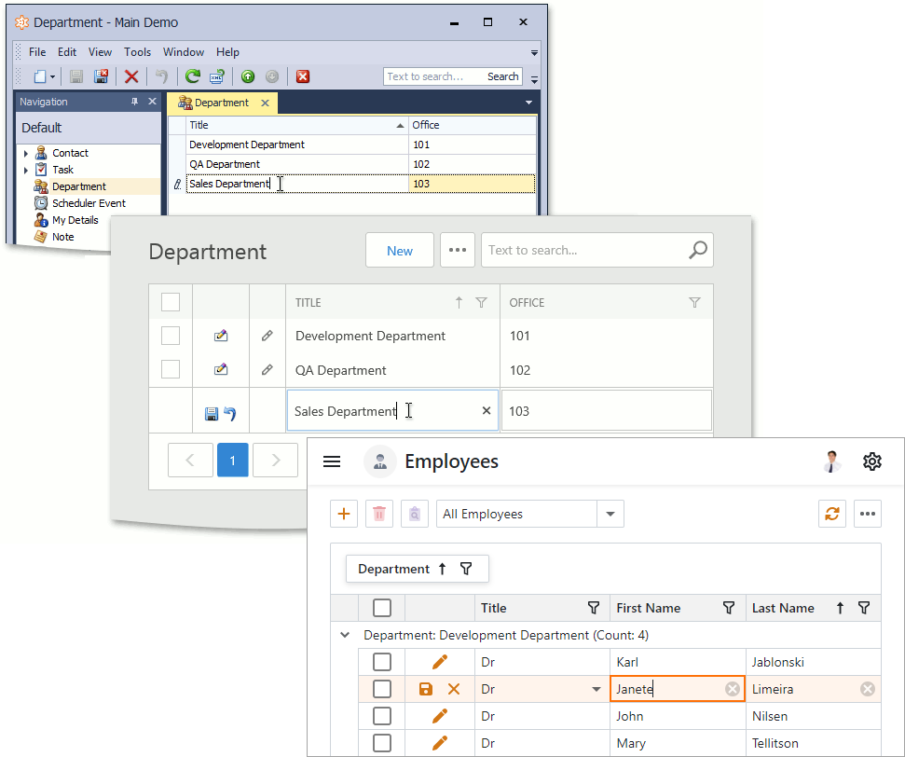Image resolution: width=905 pixels, height=757 pixels.
Task: Open the View menu
Action: pos(100,52)
